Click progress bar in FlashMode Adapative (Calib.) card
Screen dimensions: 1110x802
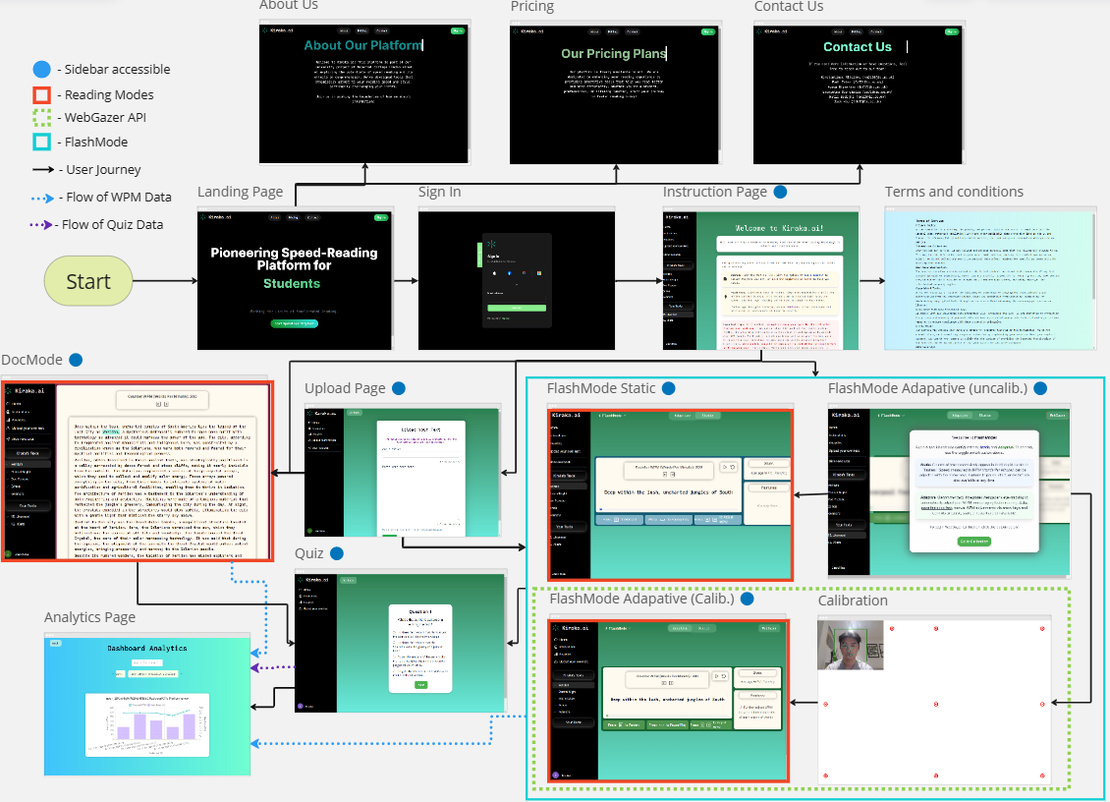(667, 716)
